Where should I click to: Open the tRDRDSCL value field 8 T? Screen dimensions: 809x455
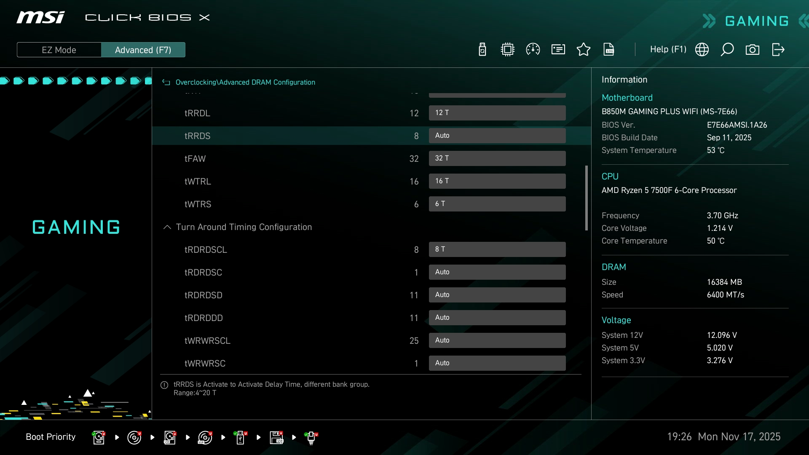coord(497,249)
